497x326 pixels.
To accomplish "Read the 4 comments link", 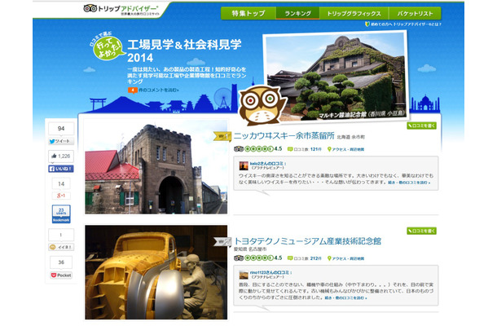I will [x=159, y=90].
